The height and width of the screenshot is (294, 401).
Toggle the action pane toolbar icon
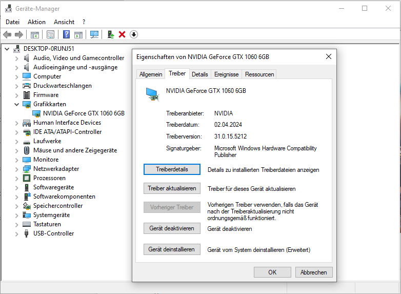pos(78,34)
